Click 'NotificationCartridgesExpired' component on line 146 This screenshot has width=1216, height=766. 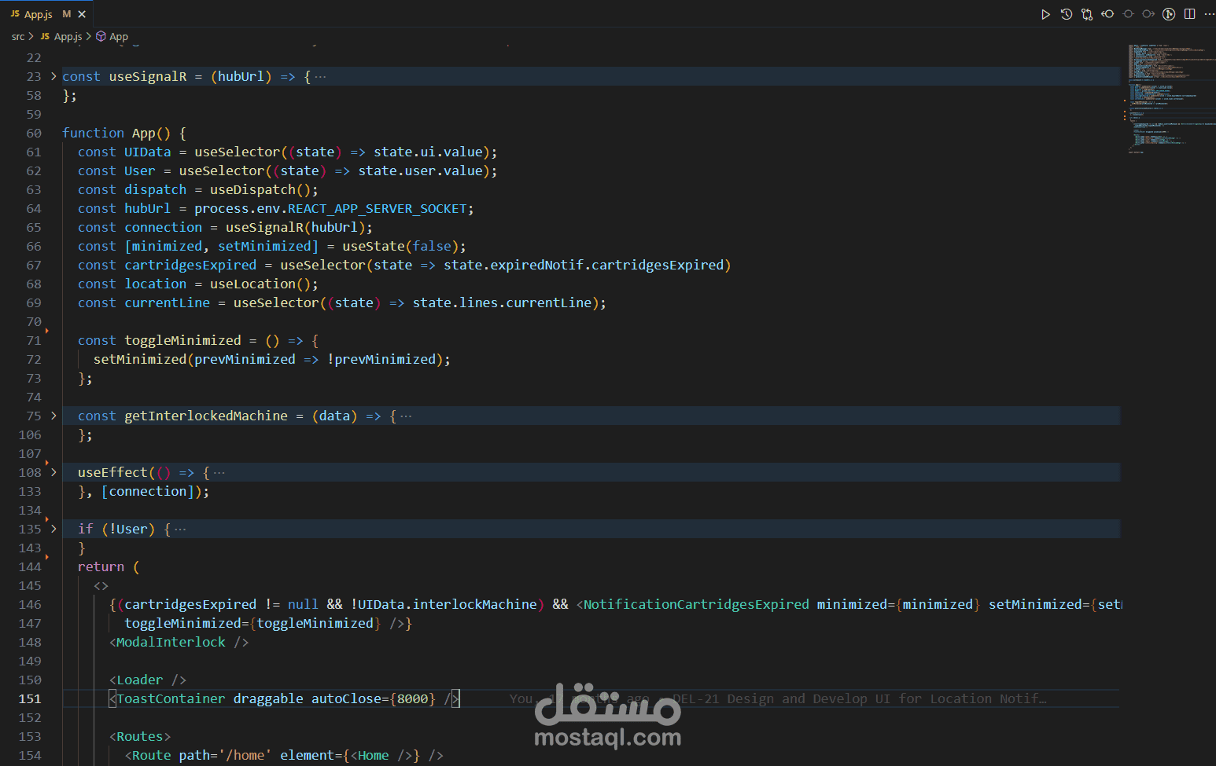point(696,605)
